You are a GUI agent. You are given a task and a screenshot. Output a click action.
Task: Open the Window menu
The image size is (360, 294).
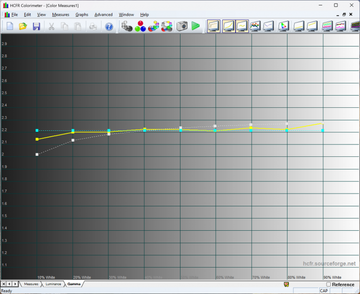coord(126,15)
